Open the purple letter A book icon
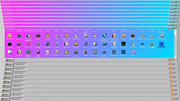The height and width of the screenshot is (101, 180). point(66,44)
